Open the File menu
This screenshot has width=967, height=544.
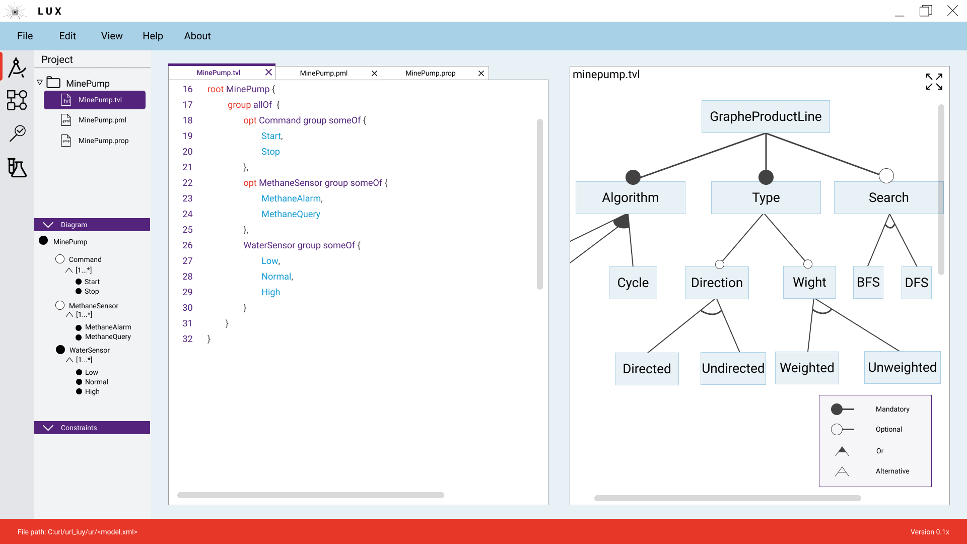[x=25, y=36]
